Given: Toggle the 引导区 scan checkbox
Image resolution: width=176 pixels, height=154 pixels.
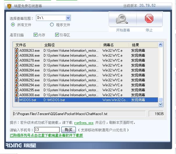Looking at the screenshot, I should [x=57, y=35].
